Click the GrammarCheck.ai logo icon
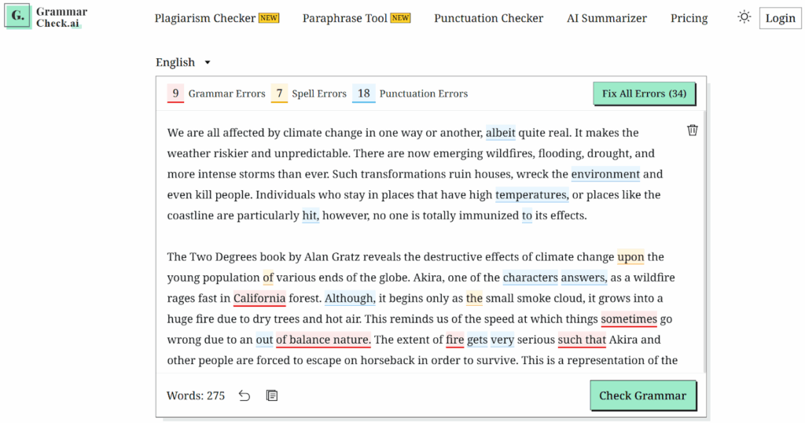Image resolution: width=805 pixels, height=423 pixels. 17,17
